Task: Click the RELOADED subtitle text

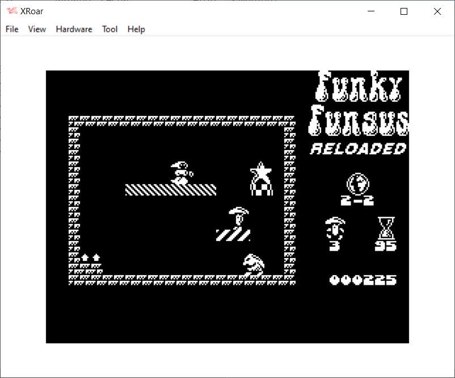Action: click(359, 149)
